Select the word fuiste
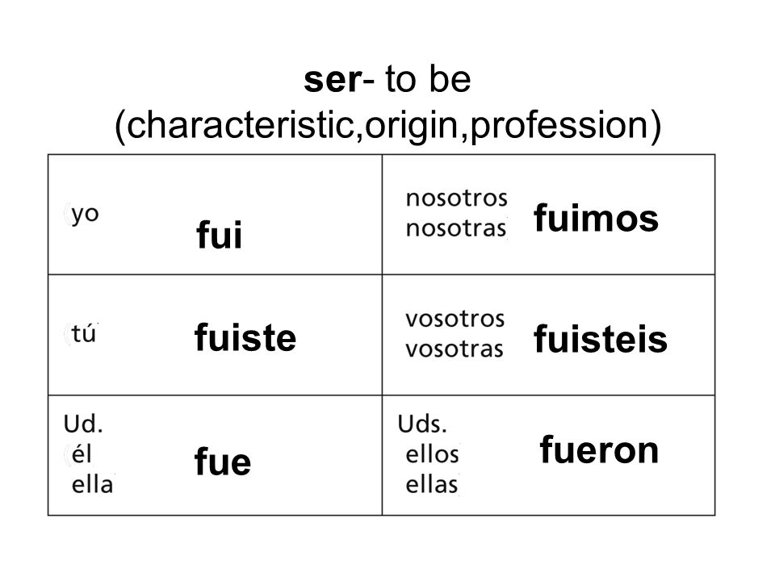 245,337
